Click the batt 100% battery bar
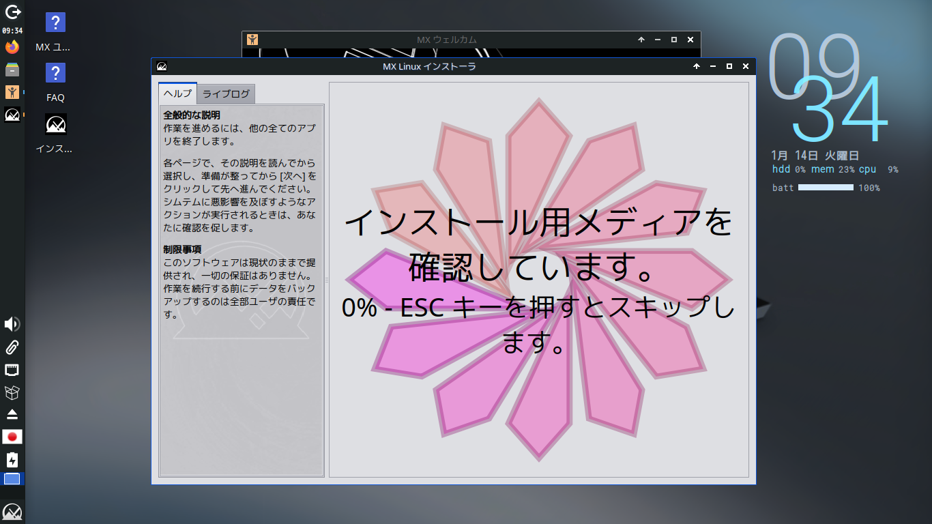 click(826, 188)
